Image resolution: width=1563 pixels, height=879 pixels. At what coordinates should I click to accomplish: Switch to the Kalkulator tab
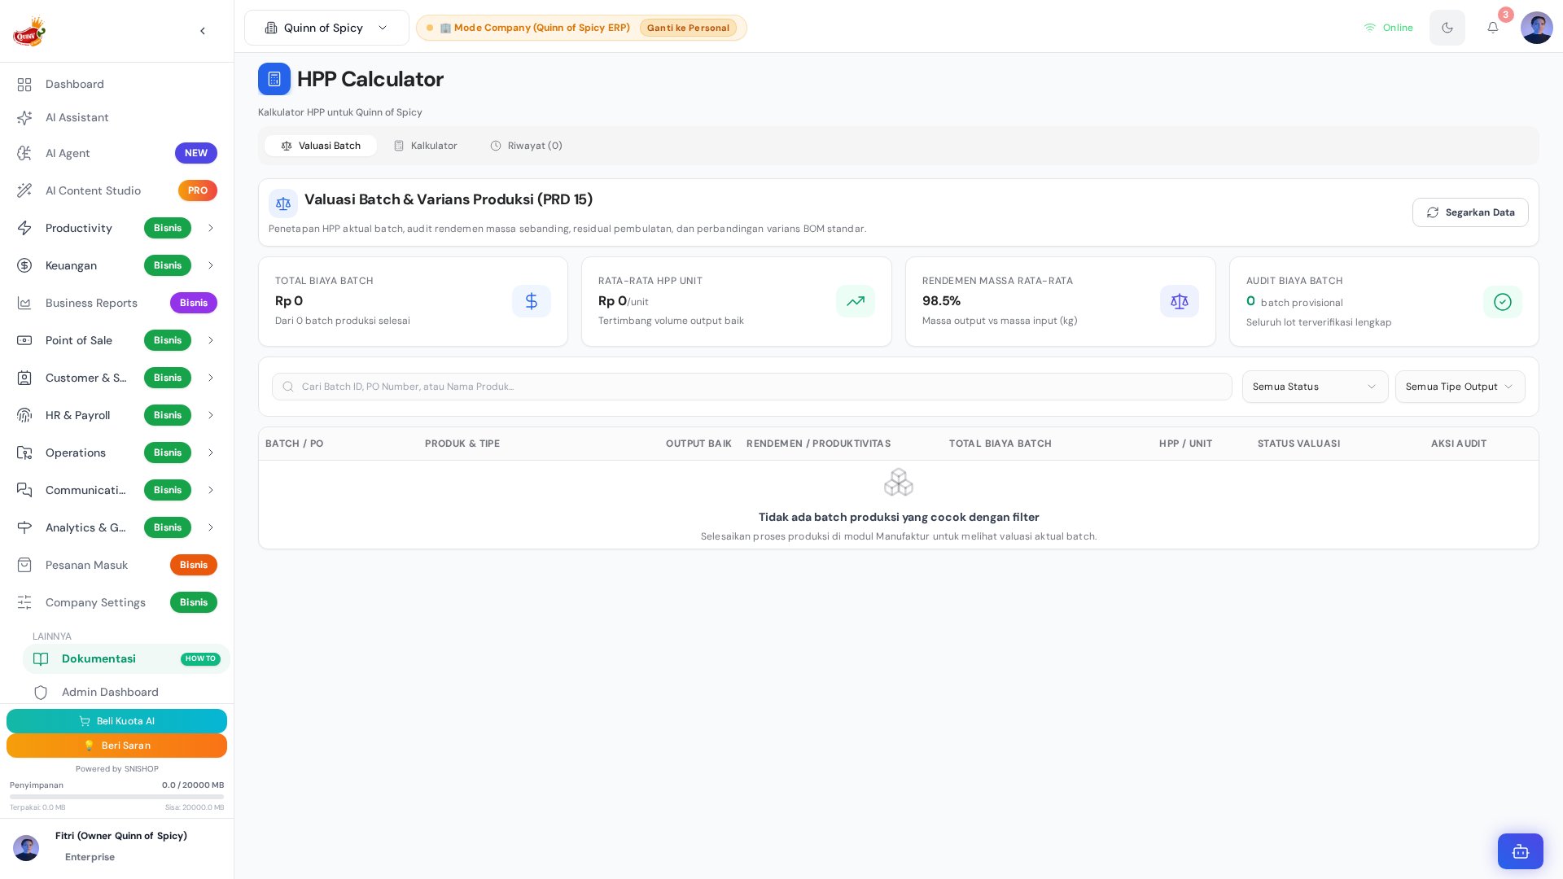point(426,146)
